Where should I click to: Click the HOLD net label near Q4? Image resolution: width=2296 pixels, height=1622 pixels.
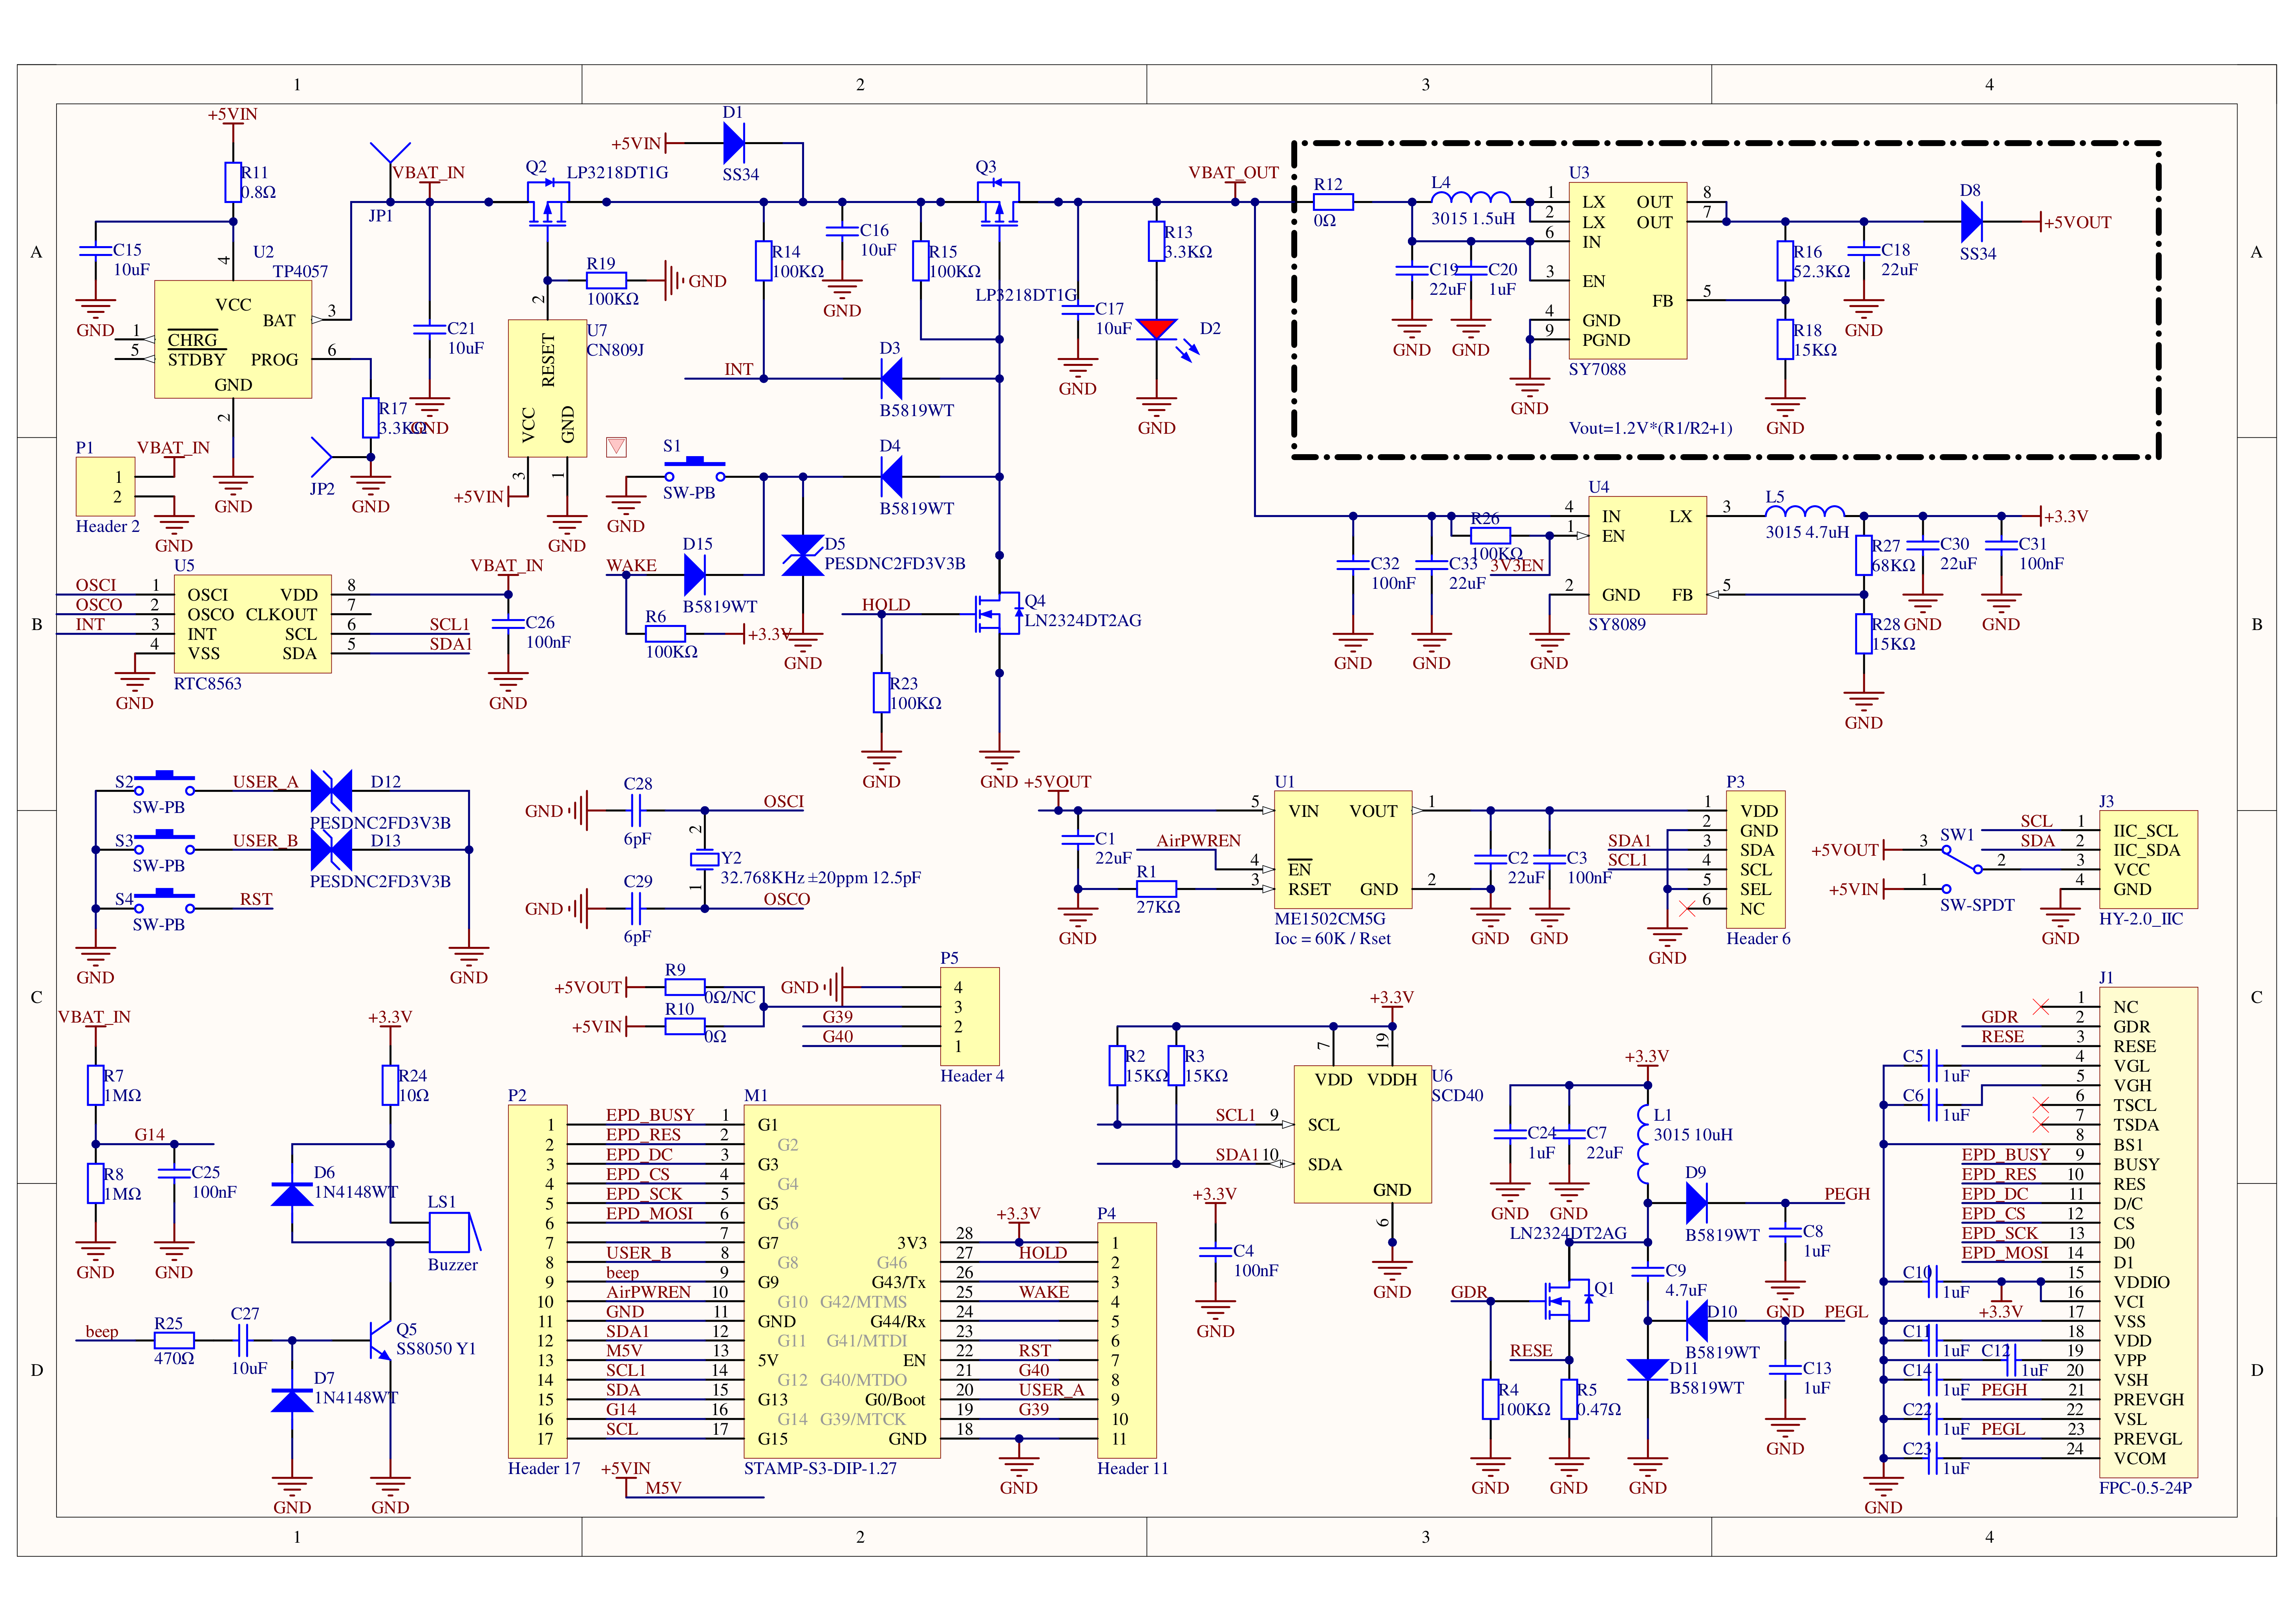coord(886,604)
